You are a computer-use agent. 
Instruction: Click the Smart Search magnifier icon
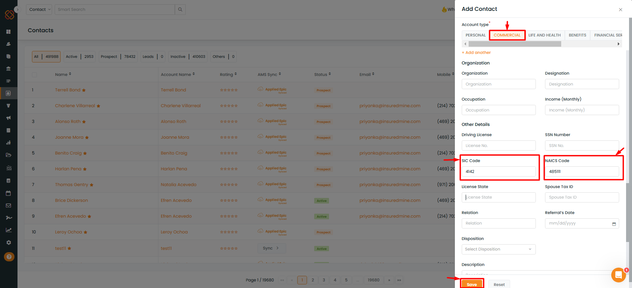coord(180,10)
